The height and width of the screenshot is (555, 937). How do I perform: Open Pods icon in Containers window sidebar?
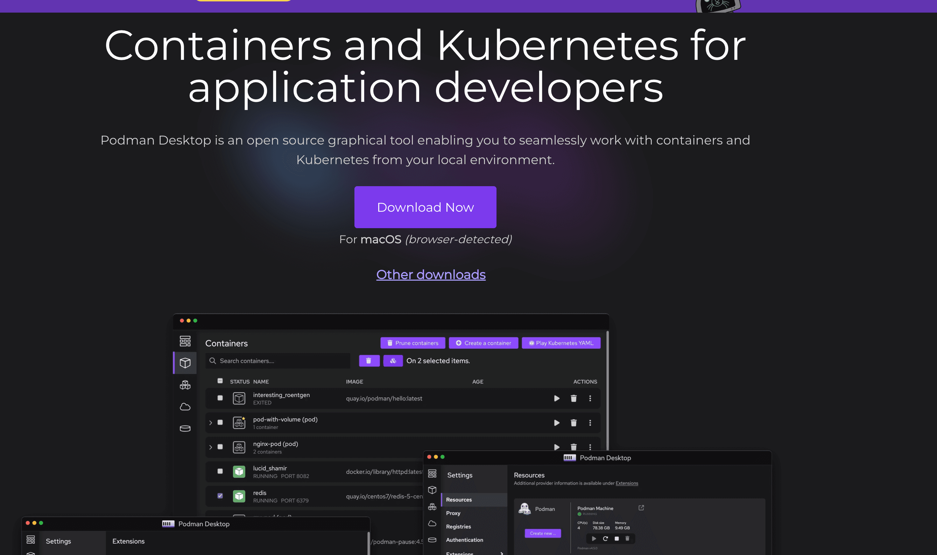185,385
